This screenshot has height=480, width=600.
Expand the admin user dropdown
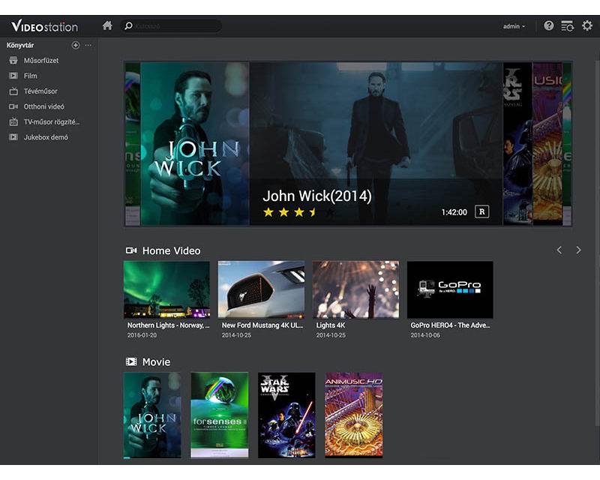514,26
